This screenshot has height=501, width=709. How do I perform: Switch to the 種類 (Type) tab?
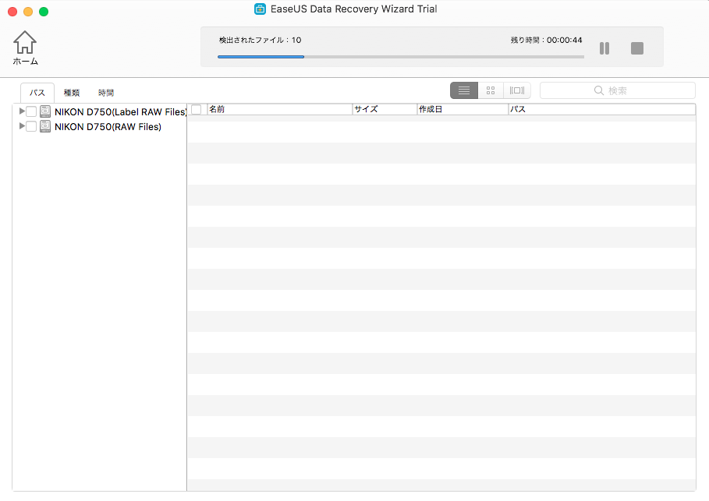[x=72, y=93]
